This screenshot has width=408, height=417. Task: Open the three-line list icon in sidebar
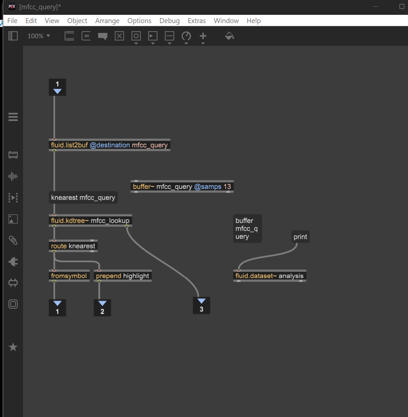(13, 117)
